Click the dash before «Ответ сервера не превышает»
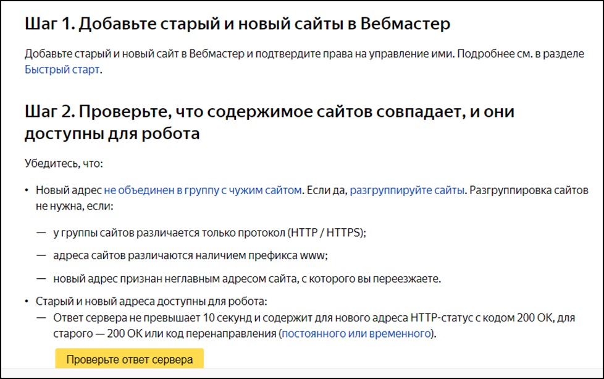 pos(41,318)
